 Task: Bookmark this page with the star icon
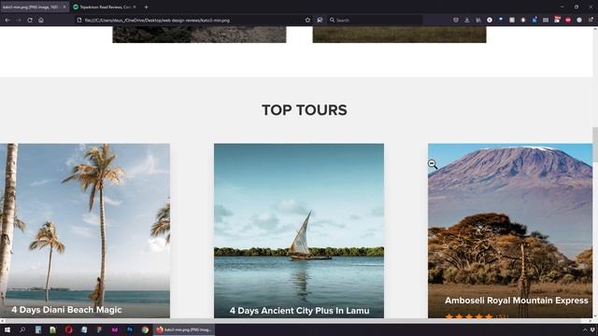point(307,21)
